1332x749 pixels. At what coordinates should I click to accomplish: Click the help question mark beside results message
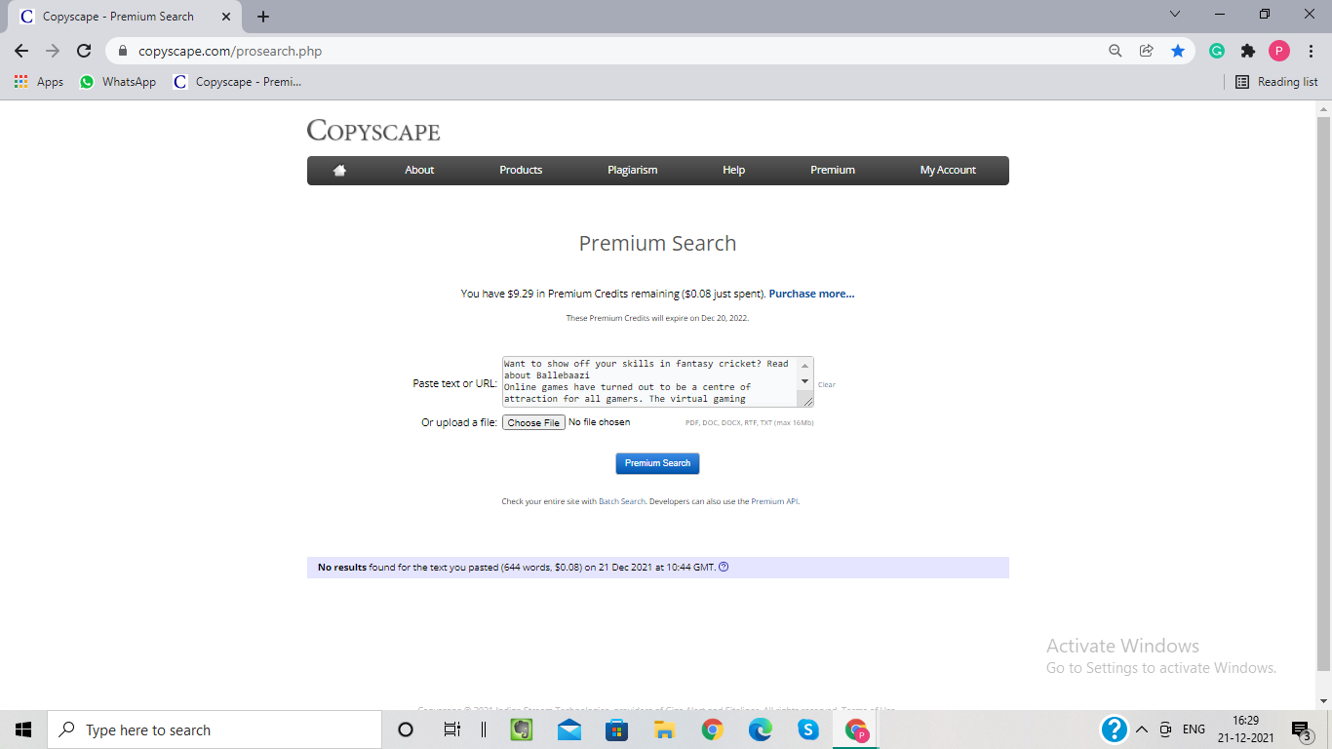click(724, 567)
